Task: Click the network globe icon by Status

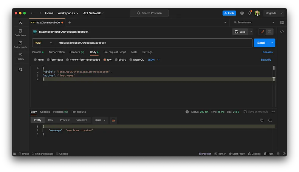Action: tap(187, 112)
